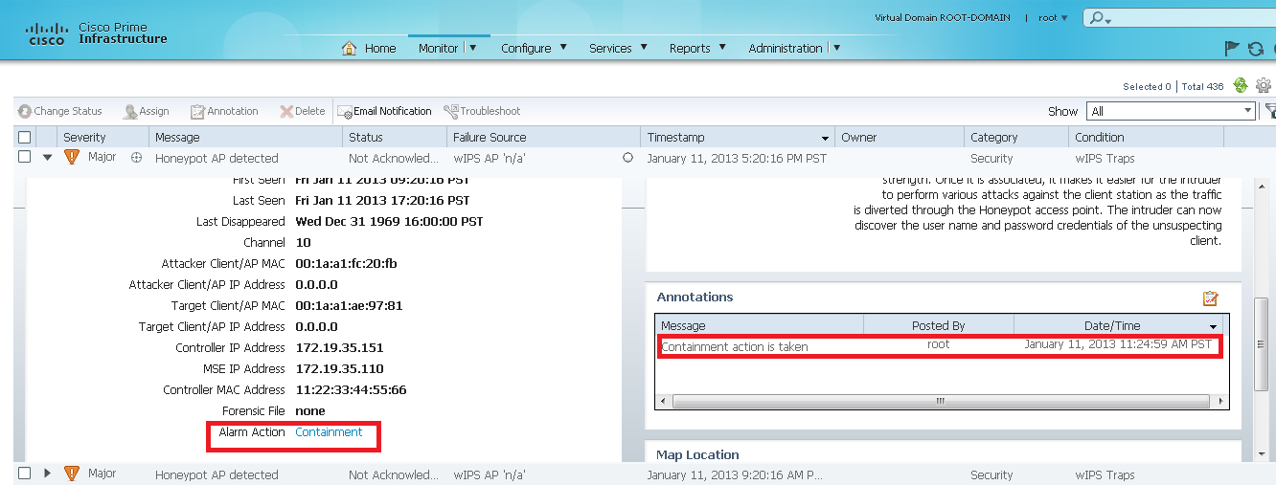Viewport: 1276px width, 485px height.
Task: Collapse the expanded first alarm row
Action: coord(47,158)
